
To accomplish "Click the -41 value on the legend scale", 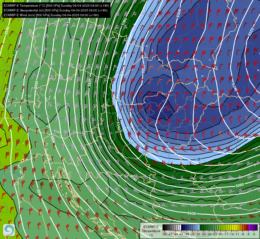I will pos(181,234).
